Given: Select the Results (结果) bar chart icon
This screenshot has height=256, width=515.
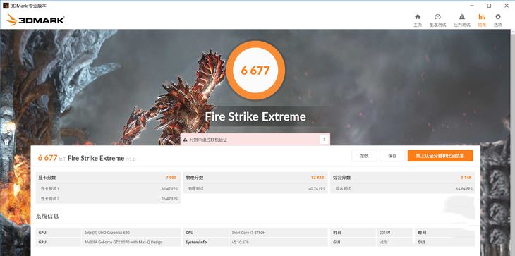Looking at the screenshot, I should (x=482, y=17).
